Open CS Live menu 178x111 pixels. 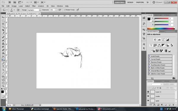[x=158, y=2]
